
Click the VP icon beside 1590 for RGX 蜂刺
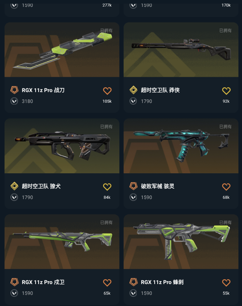(x=133, y=293)
